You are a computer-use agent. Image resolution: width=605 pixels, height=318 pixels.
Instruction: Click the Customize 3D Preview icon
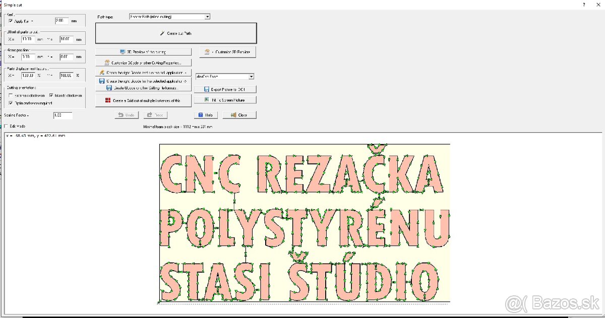tap(207, 52)
